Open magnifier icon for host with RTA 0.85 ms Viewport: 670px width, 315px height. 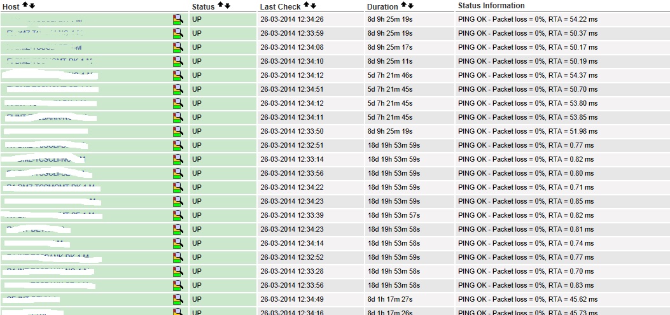[x=178, y=202]
